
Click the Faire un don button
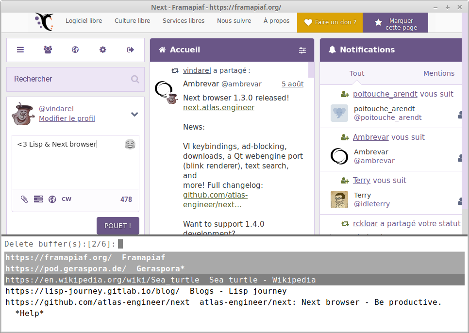pos(330,22)
